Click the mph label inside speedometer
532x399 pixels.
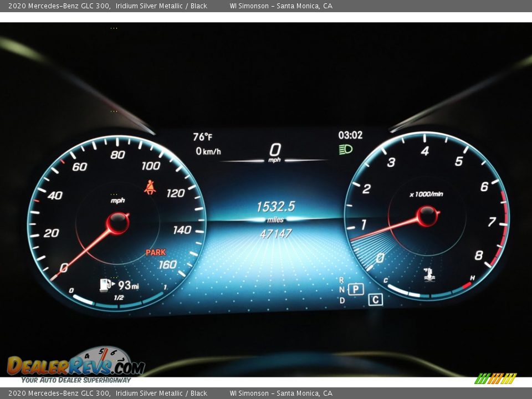[117, 201]
